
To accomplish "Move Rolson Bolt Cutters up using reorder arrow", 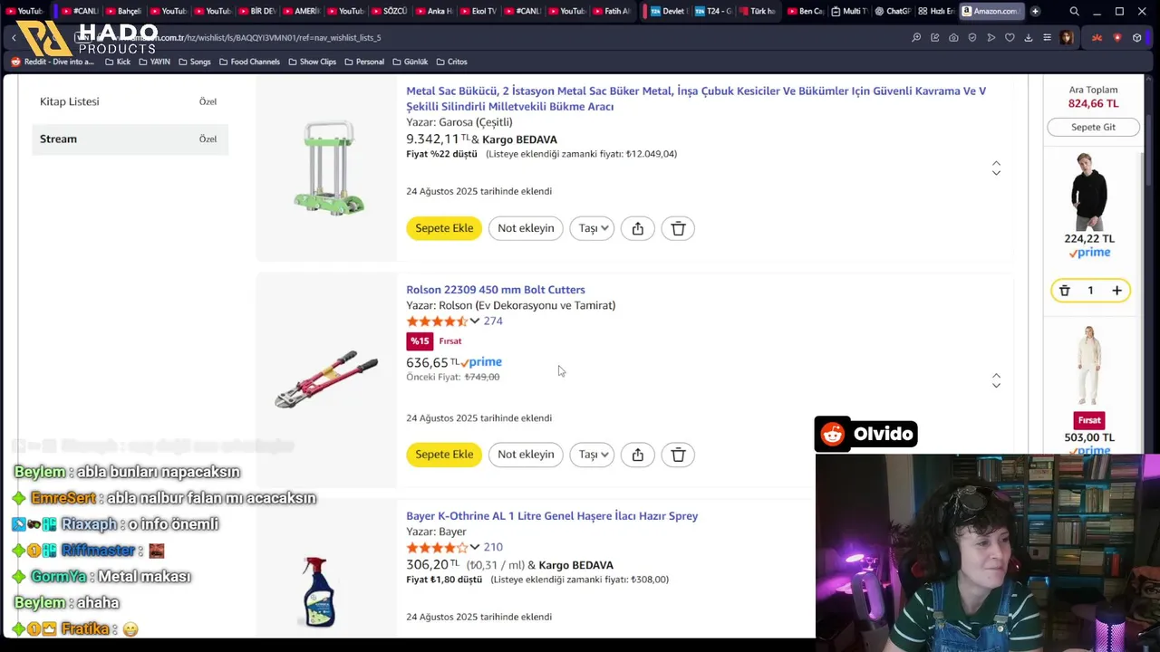I will (996, 375).
